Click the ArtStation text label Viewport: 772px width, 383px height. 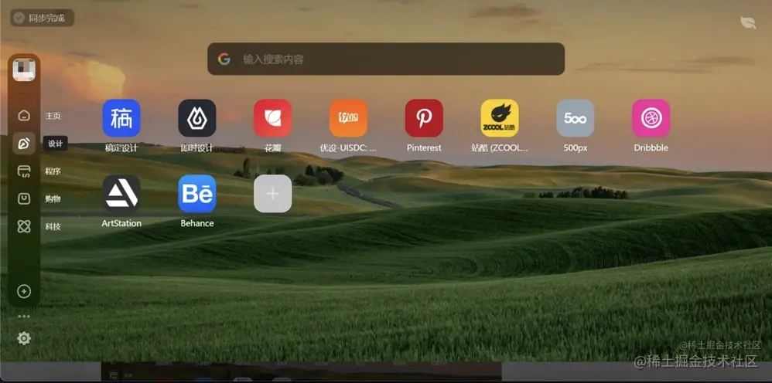click(121, 224)
